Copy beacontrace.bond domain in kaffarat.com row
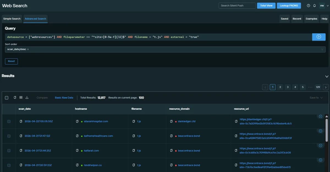Viewport: 330px width, 172px height. point(171,151)
